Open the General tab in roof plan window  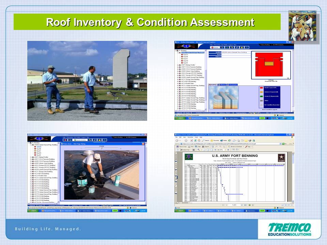click(215, 48)
